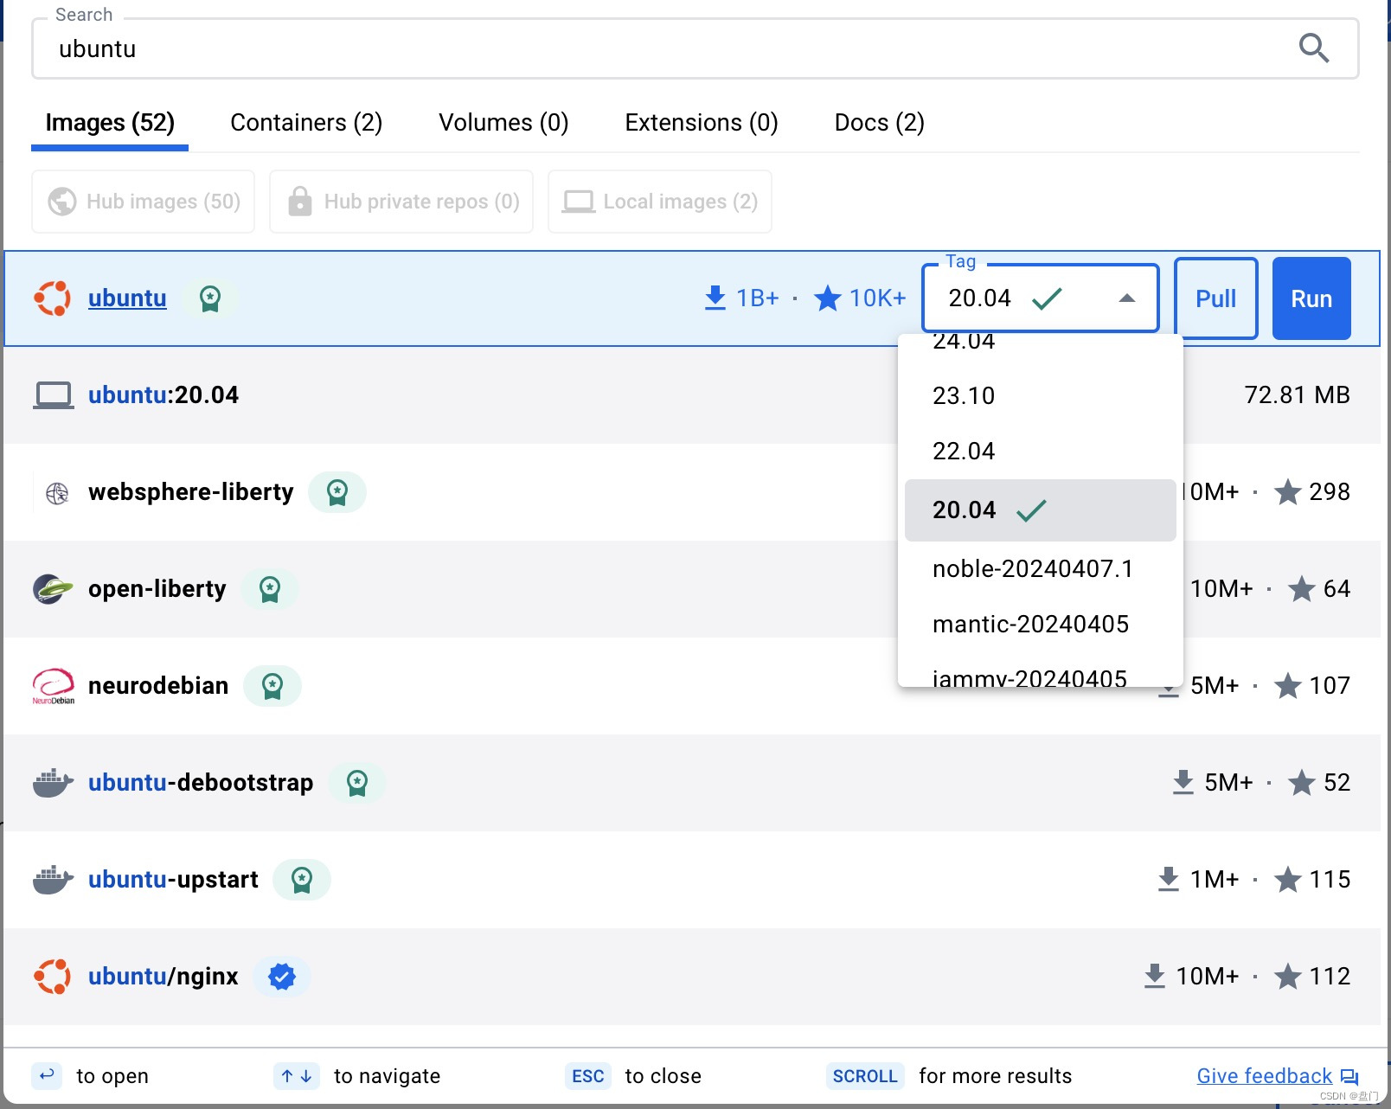Click the download icon in the ubuntu/nginx row
1391x1109 pixels.
1155,977
